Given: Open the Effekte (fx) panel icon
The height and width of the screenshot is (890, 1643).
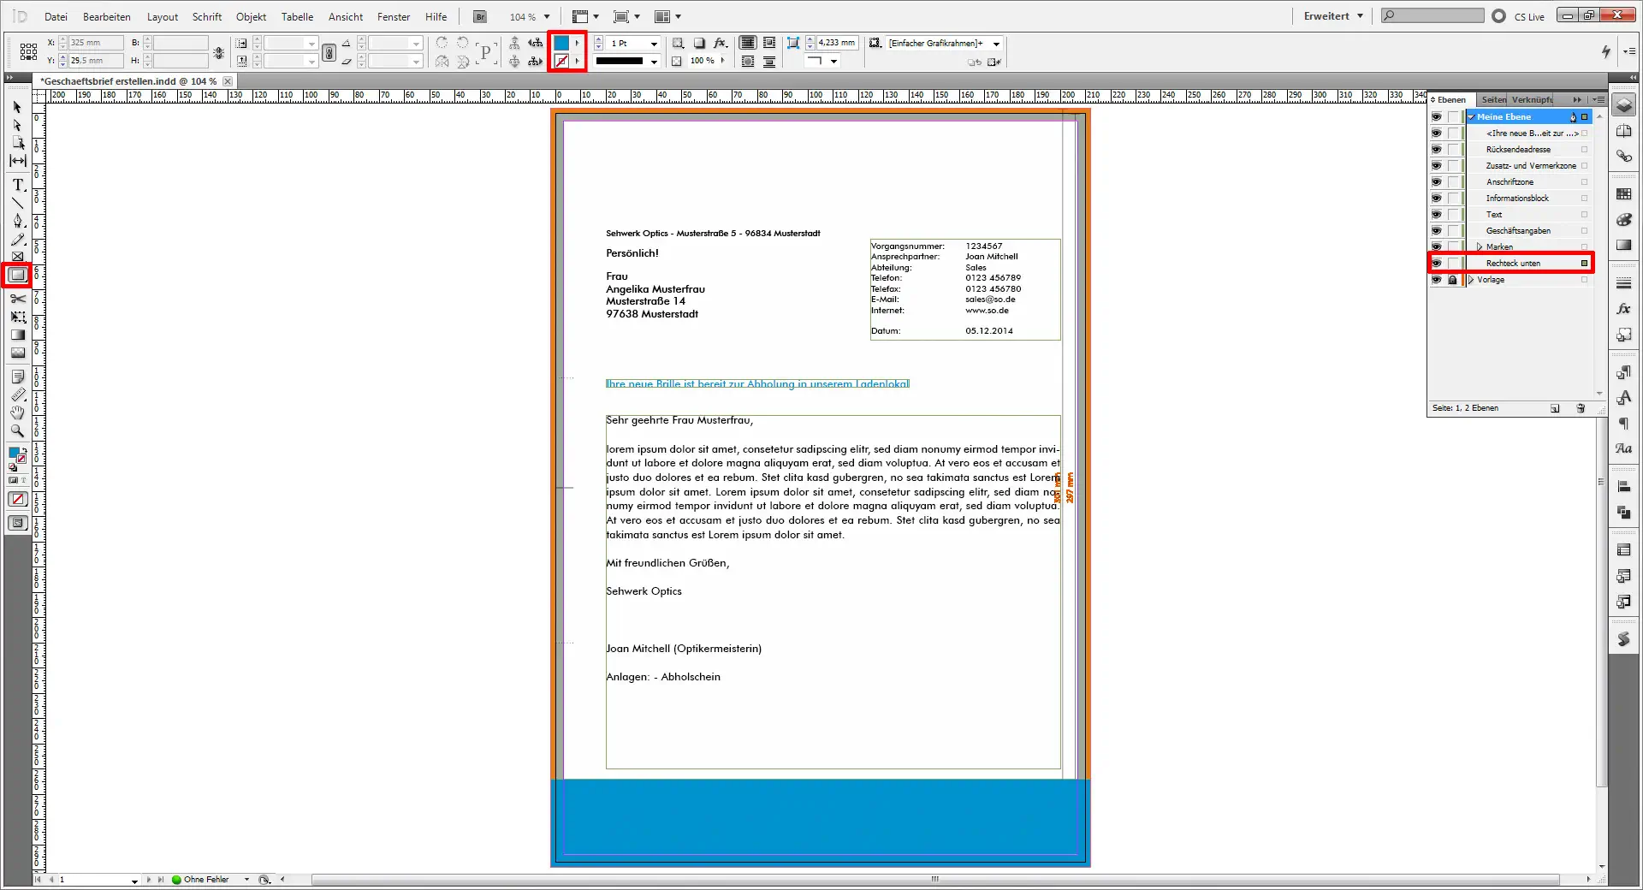Looking at the screenshot, I should click(1623, 309).
